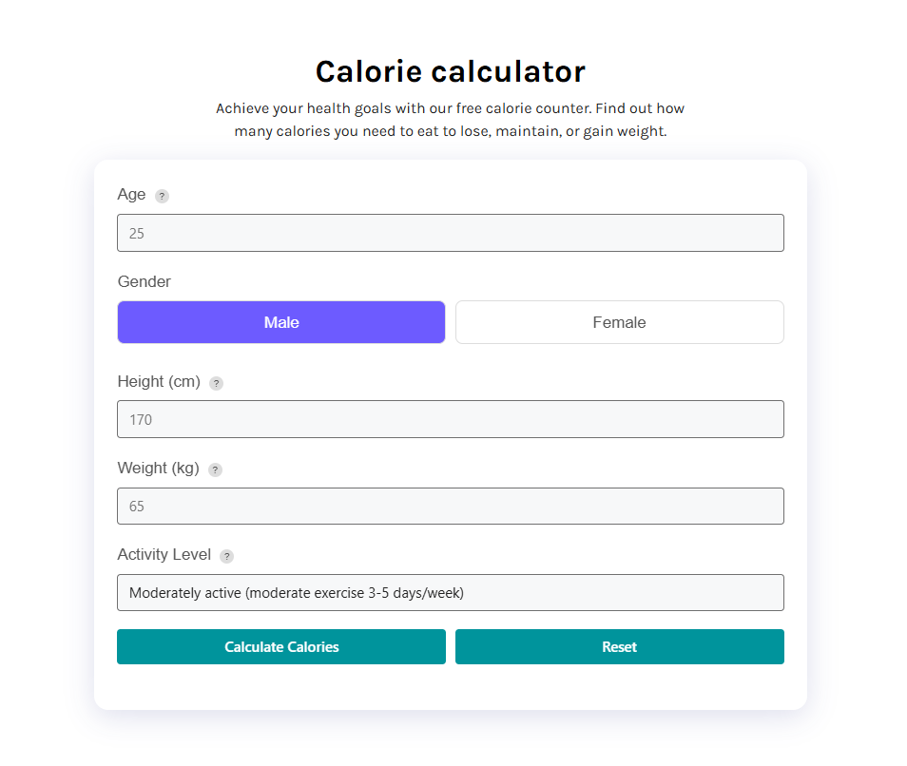The image size is (907, 766).
Task: Click the Gender label text
Action: click(145, 281)
